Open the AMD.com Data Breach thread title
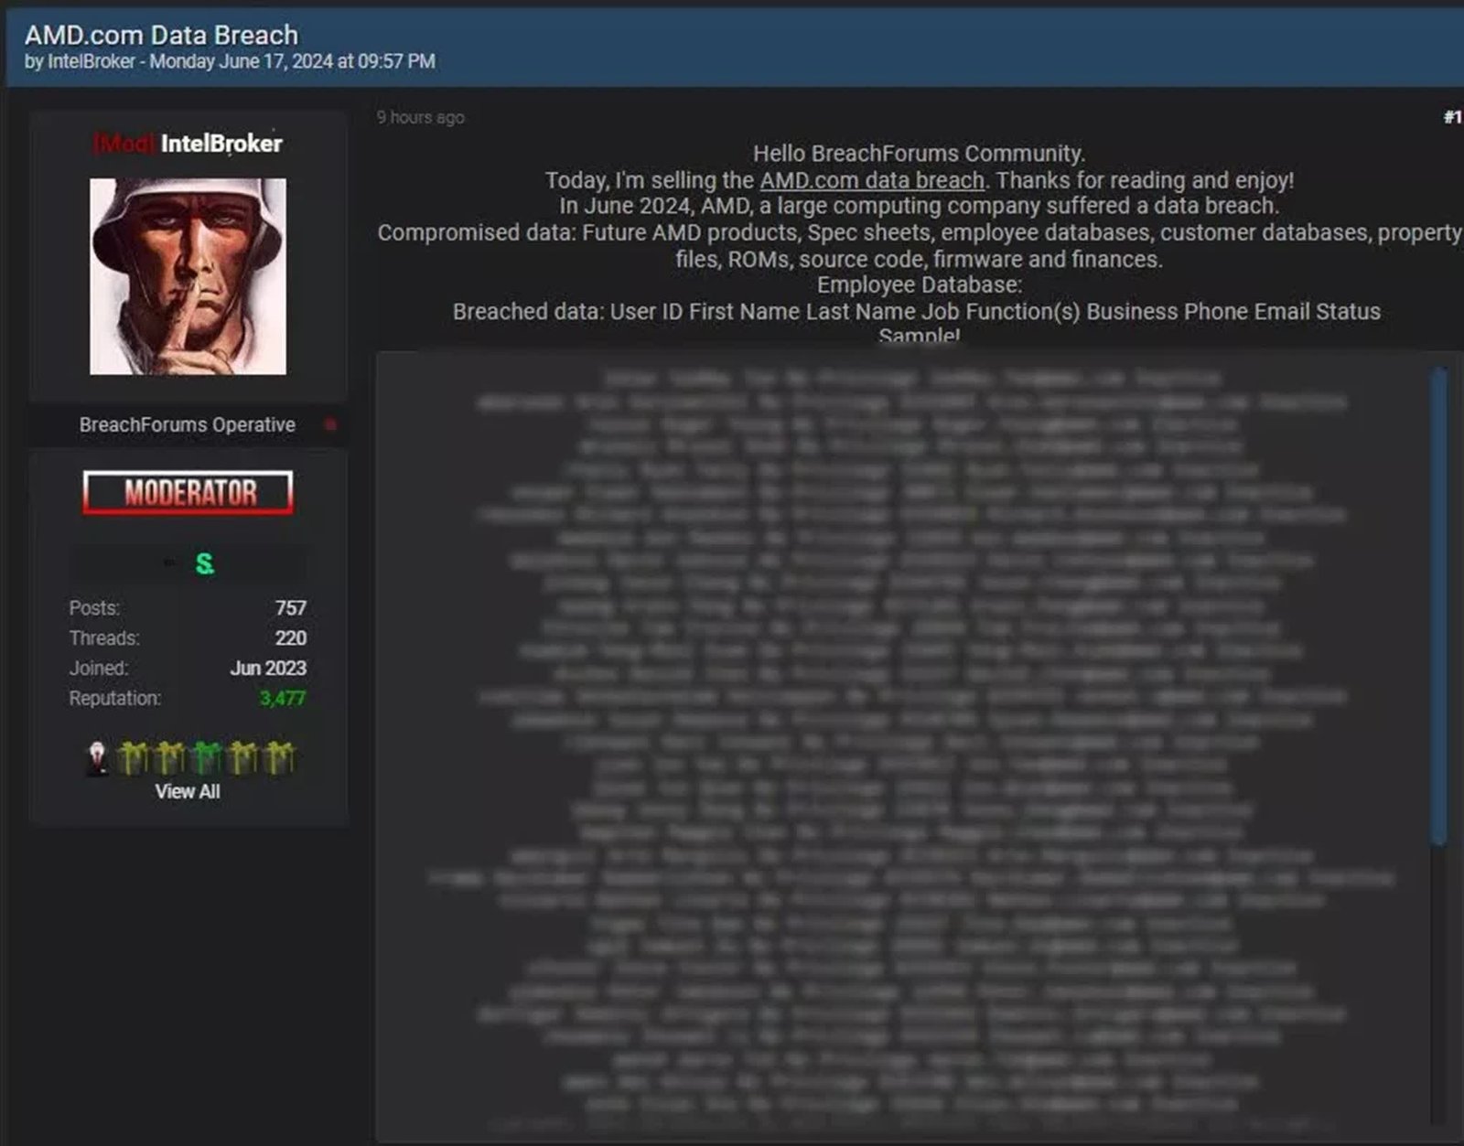 coord(160,34)
